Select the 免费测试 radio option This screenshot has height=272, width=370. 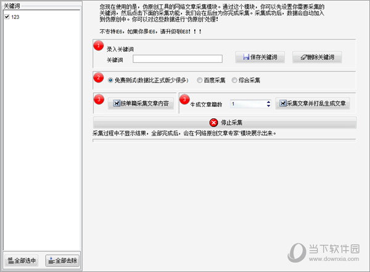111,80
